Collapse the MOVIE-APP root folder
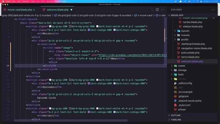 tap(169, 15)
